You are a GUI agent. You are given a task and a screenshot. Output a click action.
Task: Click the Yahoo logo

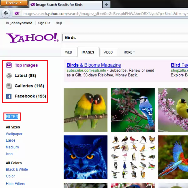(33, 38)
